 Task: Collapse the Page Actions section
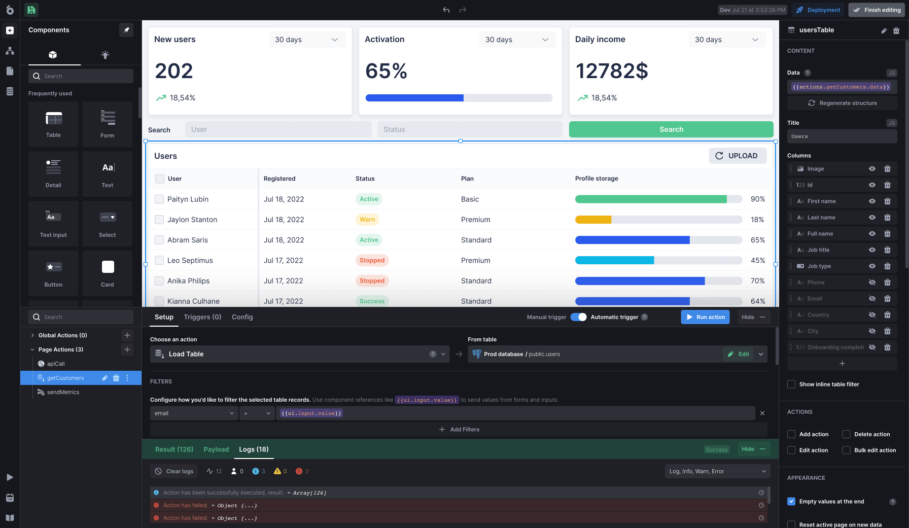coord(32,349)
